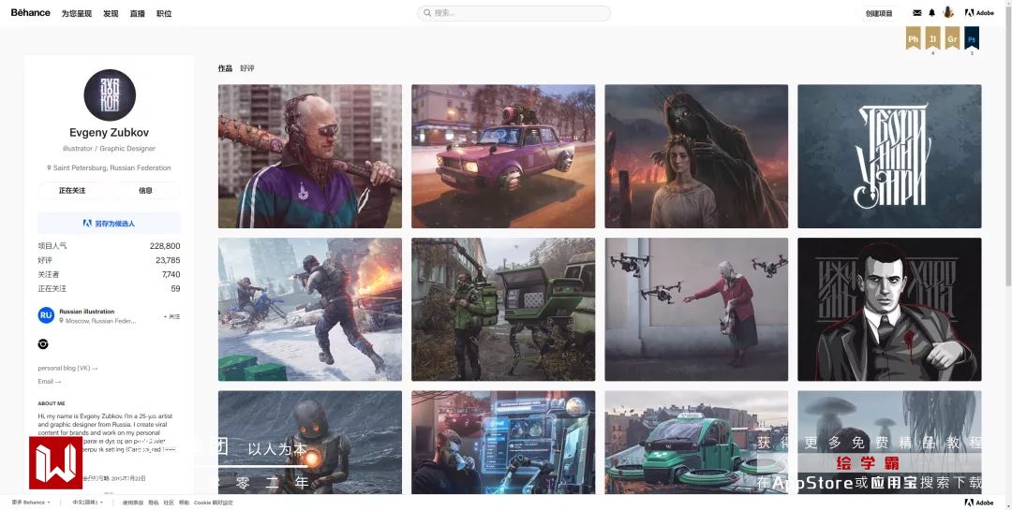This screenshot has width=1012, height=510.
Task: Open the 社区 footer link
Action: coord(169,503)
